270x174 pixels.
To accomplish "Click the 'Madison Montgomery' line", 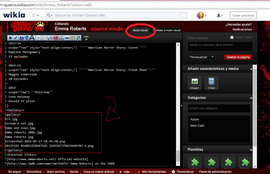I will pyautogui.click(x=24, y=52).
